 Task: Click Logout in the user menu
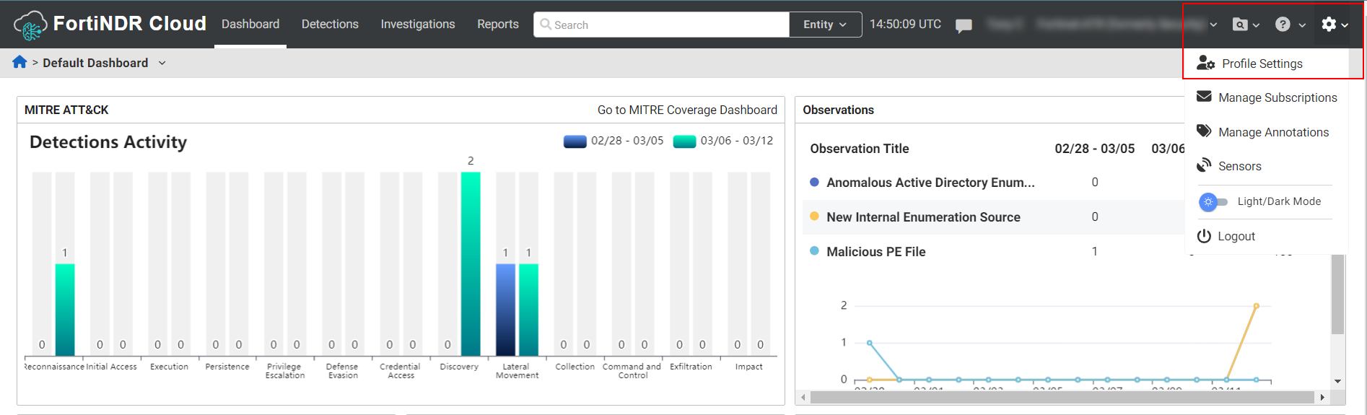tap(1236, 236)
